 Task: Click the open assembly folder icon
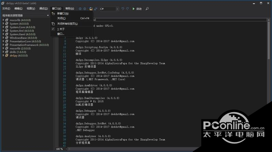[x=91, y=9]
